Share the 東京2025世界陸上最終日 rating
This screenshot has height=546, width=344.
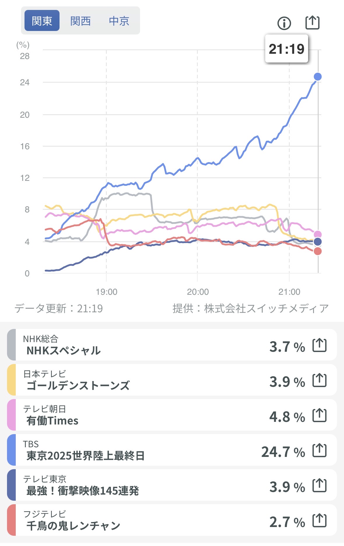[319, 450]
